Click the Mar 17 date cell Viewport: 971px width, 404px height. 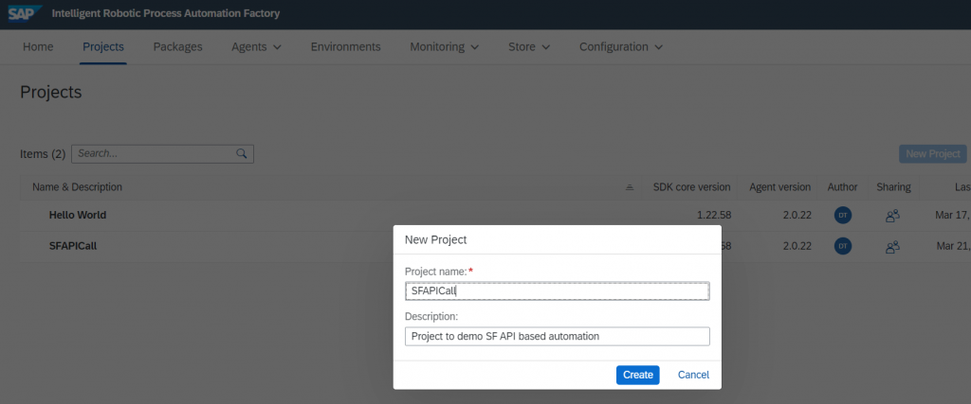click(952, 216)
